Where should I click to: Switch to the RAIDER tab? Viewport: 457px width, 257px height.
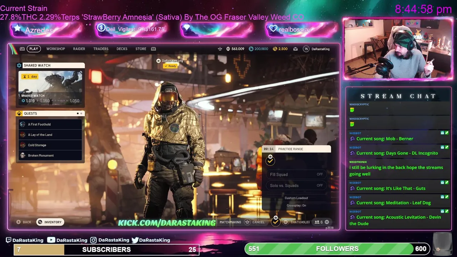(x=79, y=49)
